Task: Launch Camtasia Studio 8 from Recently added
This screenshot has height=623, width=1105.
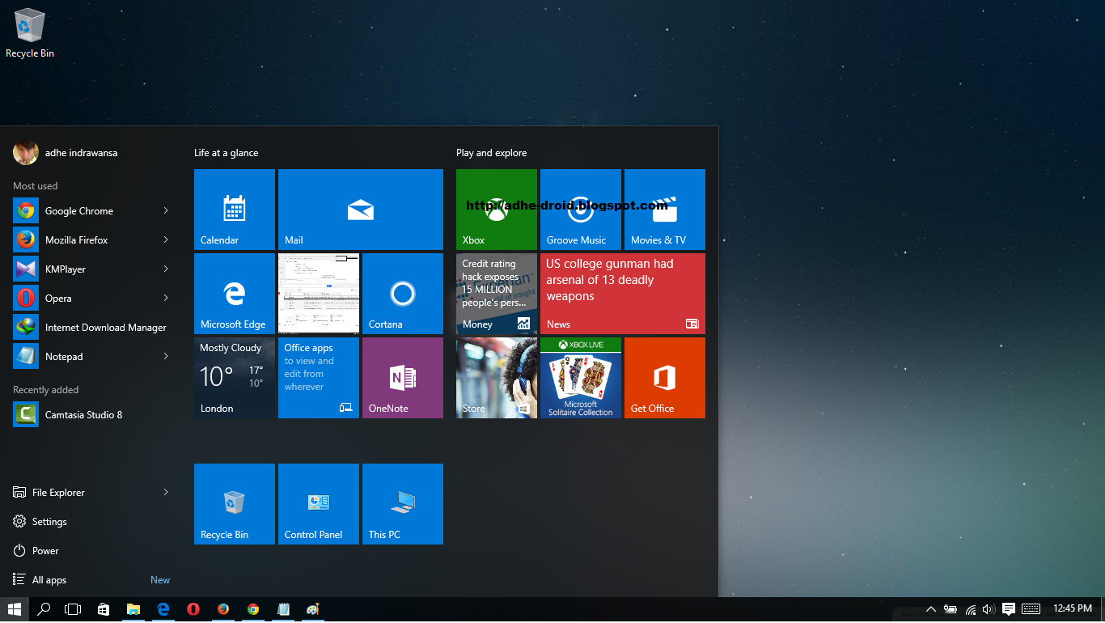Action: (92, 414)
